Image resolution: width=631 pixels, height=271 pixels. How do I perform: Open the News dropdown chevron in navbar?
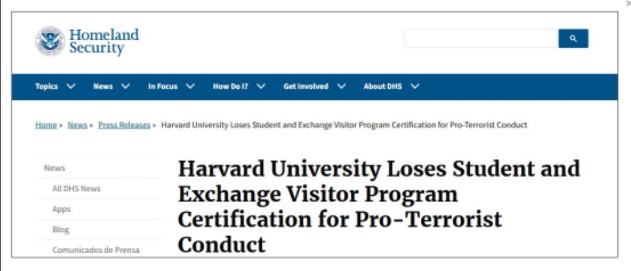(x=125, y=86)
